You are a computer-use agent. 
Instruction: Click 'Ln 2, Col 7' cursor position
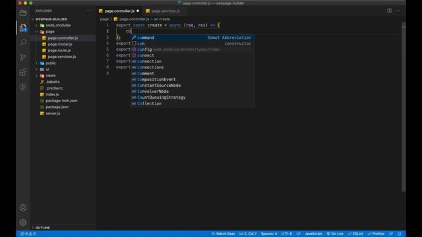point(248,234)
